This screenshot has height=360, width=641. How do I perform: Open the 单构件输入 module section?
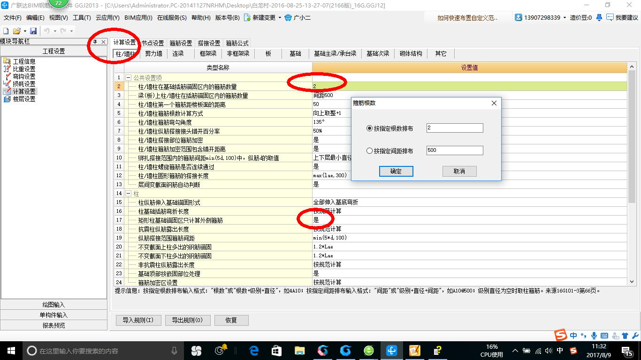point(53,315)
